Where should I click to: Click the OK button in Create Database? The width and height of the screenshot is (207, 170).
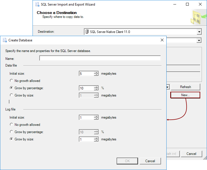coord(127,161)
